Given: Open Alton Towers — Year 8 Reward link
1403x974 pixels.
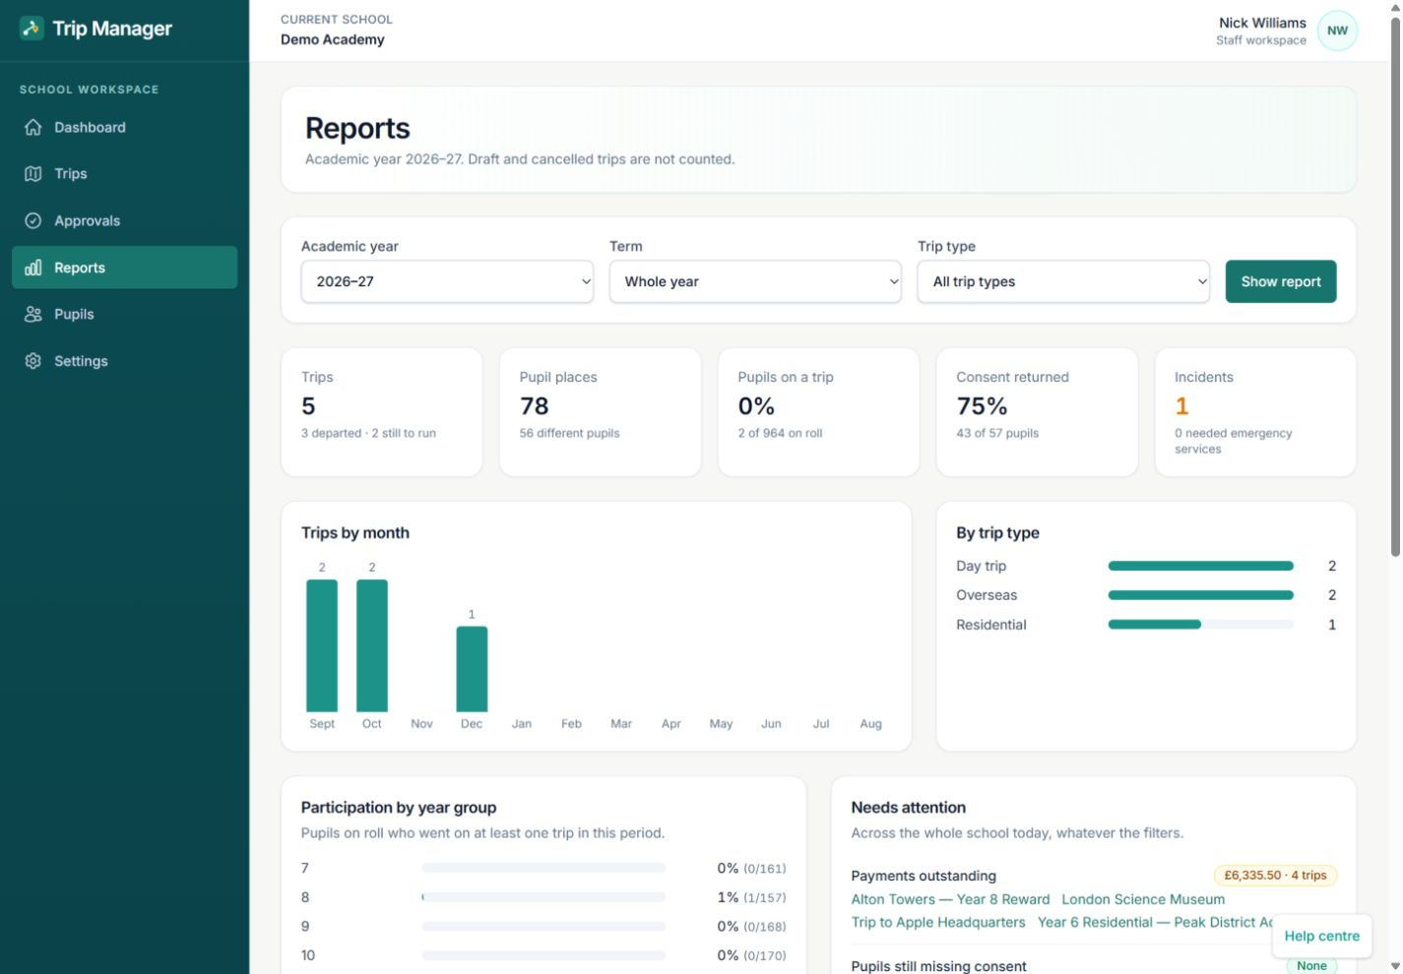Looking at the screenshot, I should tap(950, 899).
